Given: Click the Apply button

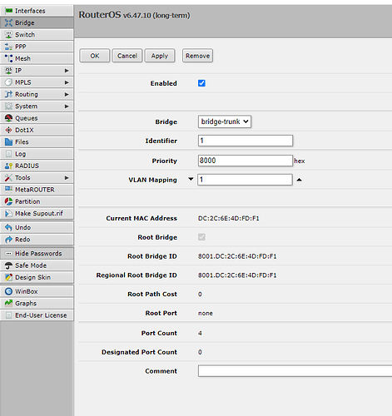Looking at the screenshot, I should click(160, 56).
